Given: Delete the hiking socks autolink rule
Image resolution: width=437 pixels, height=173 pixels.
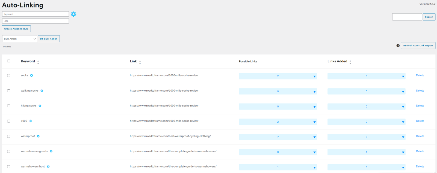Looking at the screenshot, I should (x=420, y=106).
